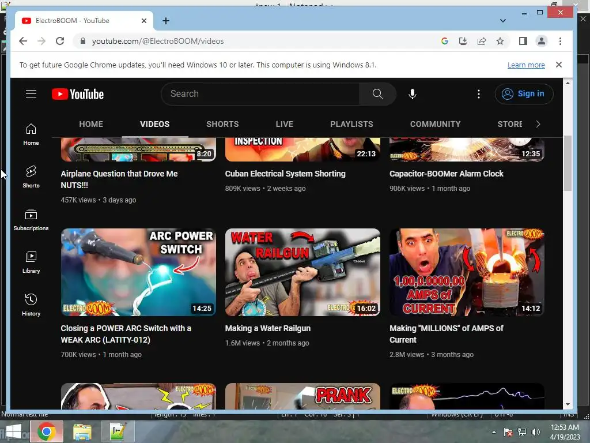The image size is (590, 443).
Task: View site information via the lock icon
Action: tap(83, 41)
